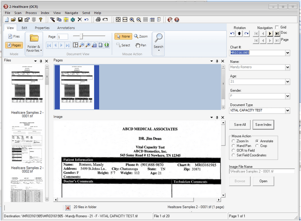Click the magnifier minus zoom out toolbar icon
This screenshot has width=301, height=221.
139,20
